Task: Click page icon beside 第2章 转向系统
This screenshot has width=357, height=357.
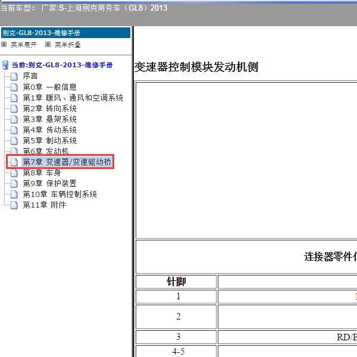Action: coord(14,109)
